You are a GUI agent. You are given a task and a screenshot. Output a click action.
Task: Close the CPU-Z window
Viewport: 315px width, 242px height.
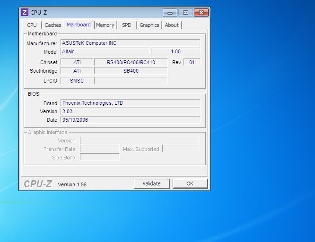201,13
